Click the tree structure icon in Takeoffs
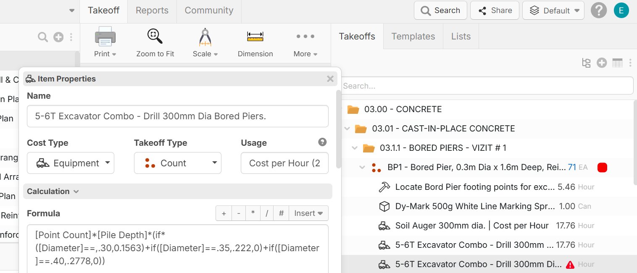637x273 pixels. [x=586, y=63]
